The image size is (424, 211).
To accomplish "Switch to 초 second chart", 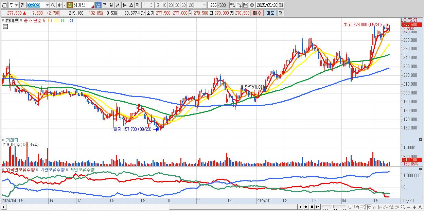I will click(131, 5).
